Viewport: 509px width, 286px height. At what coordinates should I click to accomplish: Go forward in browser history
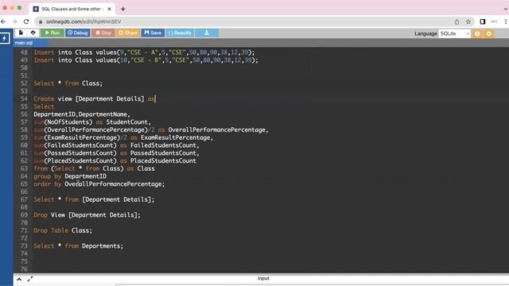15,21
